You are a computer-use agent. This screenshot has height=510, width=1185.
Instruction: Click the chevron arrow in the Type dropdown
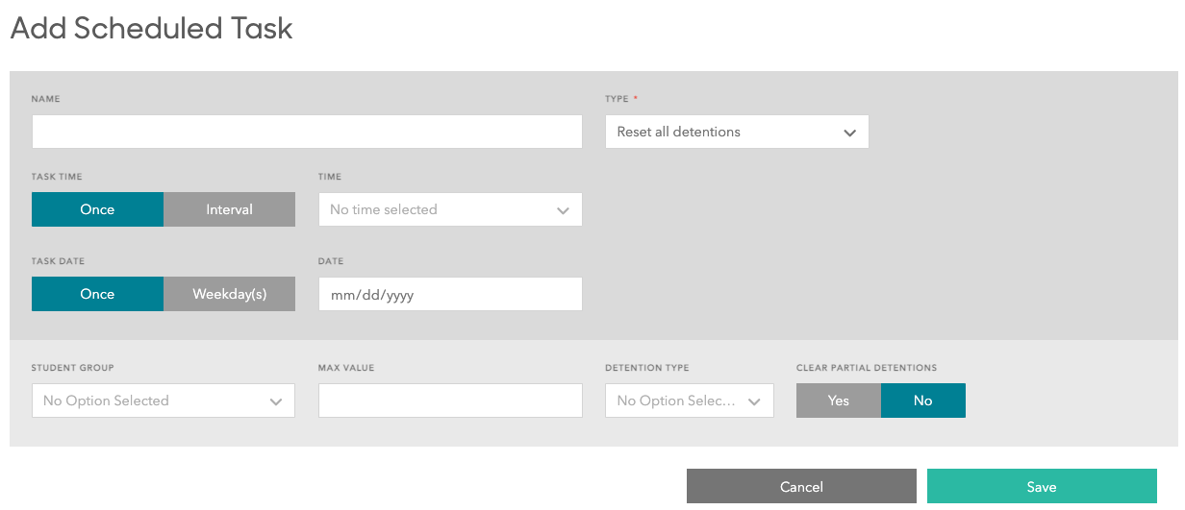coord(849,133)
